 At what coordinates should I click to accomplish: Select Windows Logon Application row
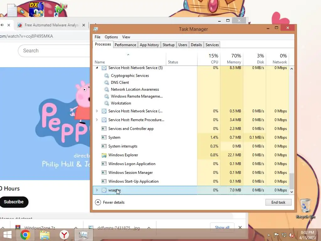coord(191,164)
